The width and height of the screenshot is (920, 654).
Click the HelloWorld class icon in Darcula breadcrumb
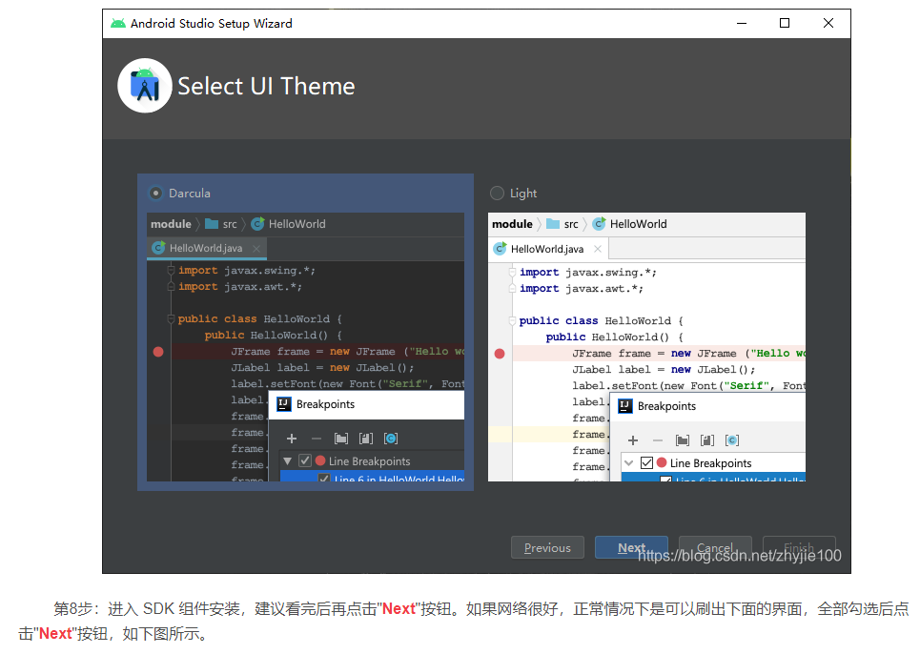click(x=257, y=224)
